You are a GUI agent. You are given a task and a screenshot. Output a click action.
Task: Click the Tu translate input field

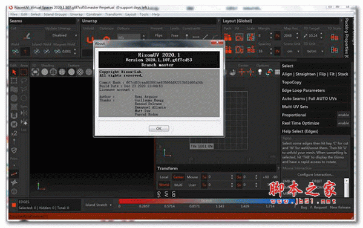pyautogui.click(x=220, y=177)
